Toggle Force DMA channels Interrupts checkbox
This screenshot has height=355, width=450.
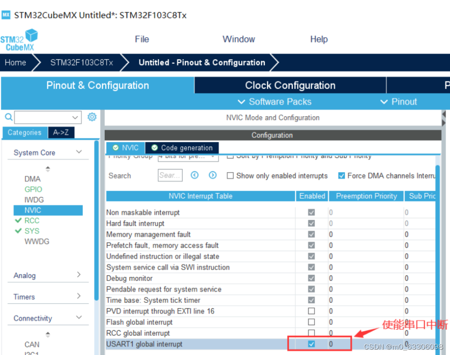coord(342,176)
